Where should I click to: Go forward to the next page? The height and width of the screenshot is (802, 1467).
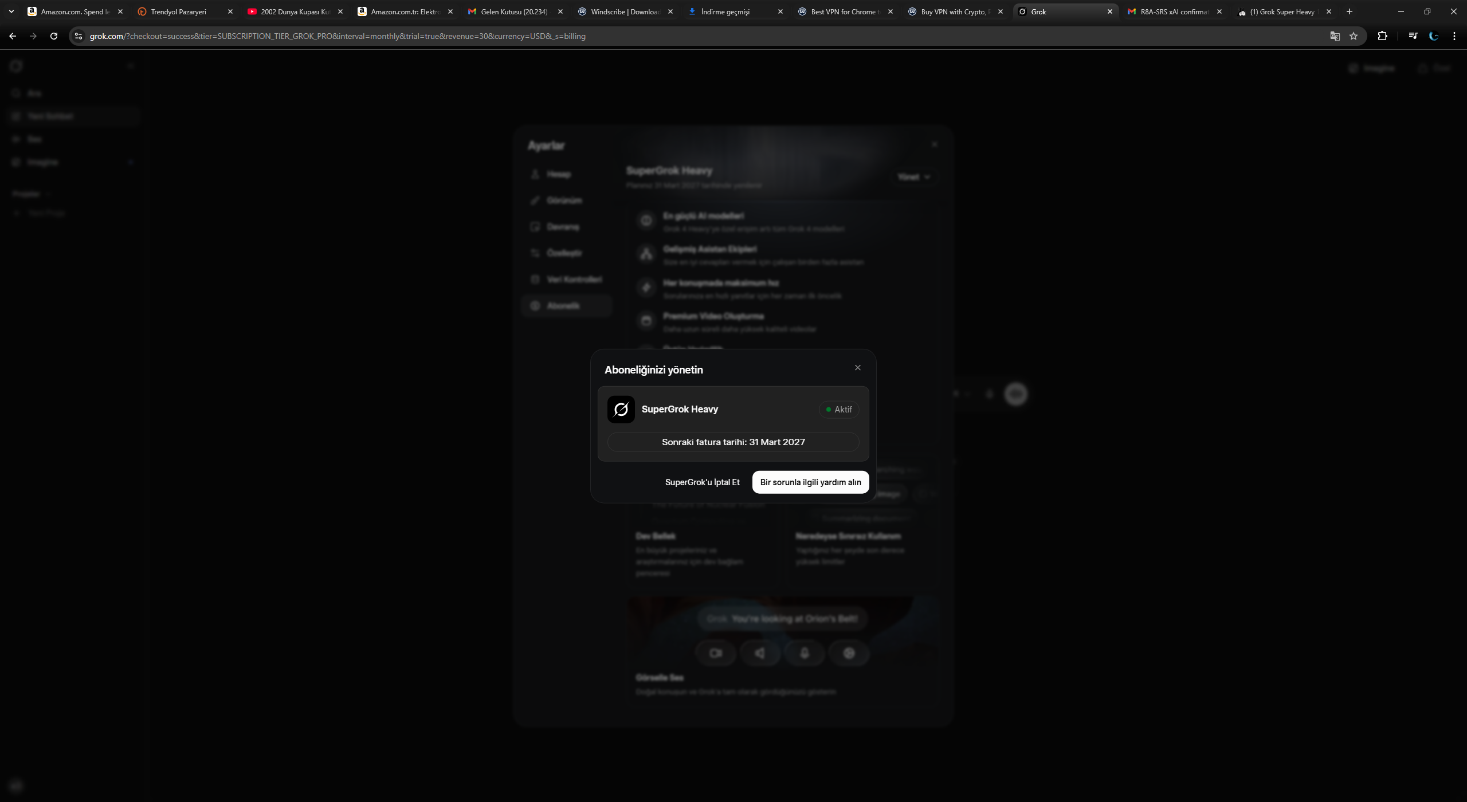click(x=33, y=36)
